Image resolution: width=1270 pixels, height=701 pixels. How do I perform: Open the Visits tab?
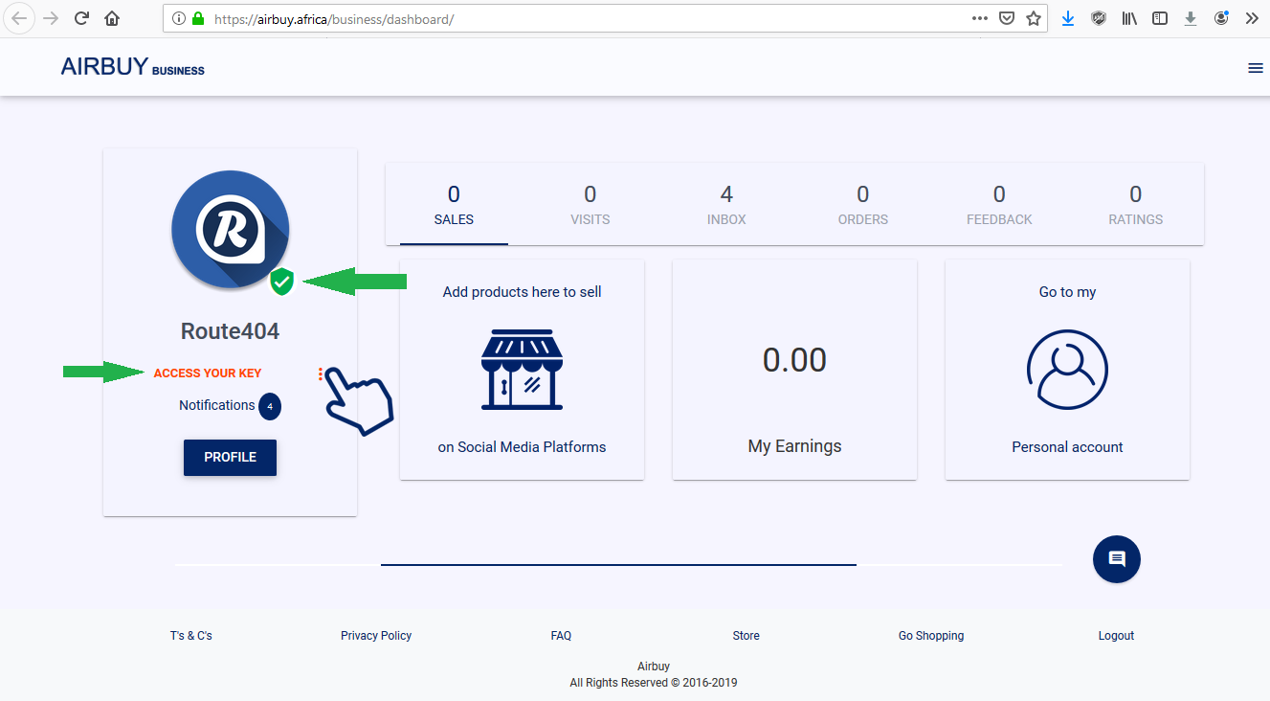click(x=590, y=205)
